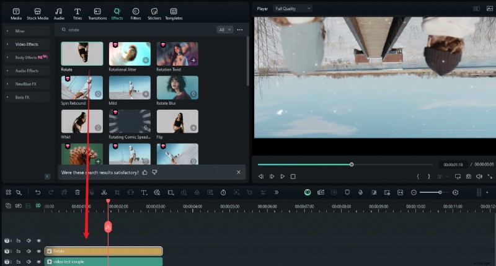The width and height of the screenshot is (496, 266).
Task: Open the display settings monitor icon
Action: [458, 177]
